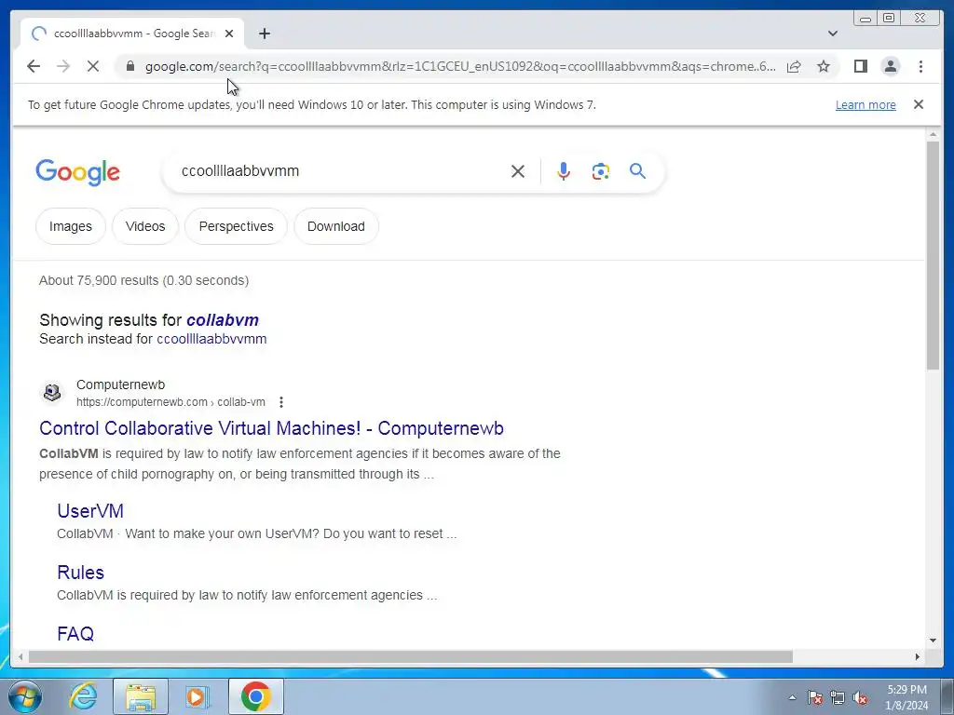Share this page from address bar
Screen dimensions: 954x715
tap(794, 66)
